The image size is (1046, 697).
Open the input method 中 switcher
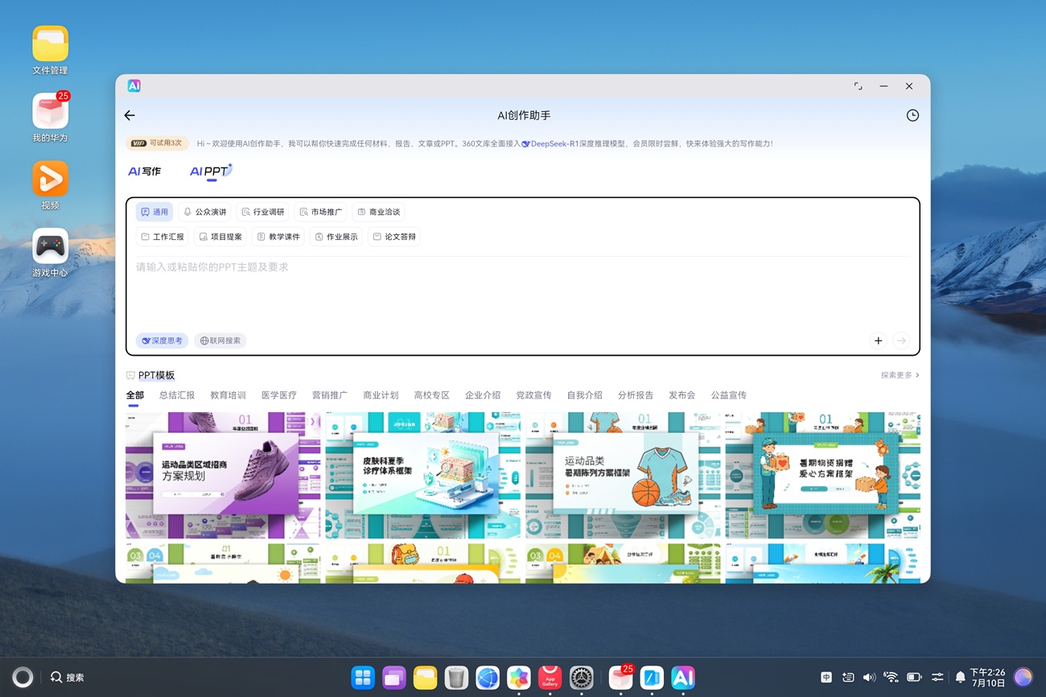[826, 678]
